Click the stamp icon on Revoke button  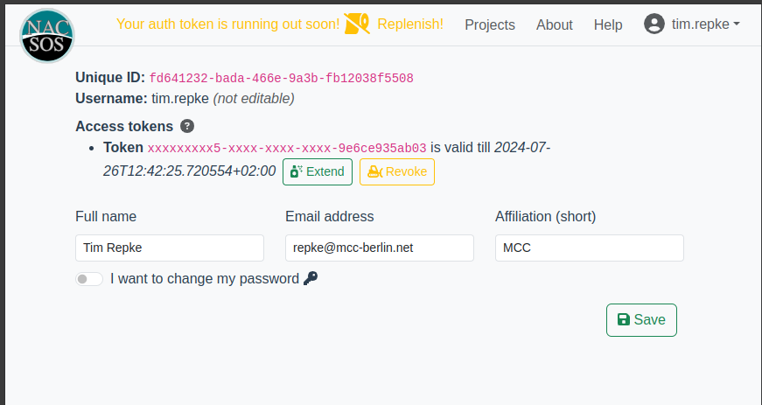(374, 172)
